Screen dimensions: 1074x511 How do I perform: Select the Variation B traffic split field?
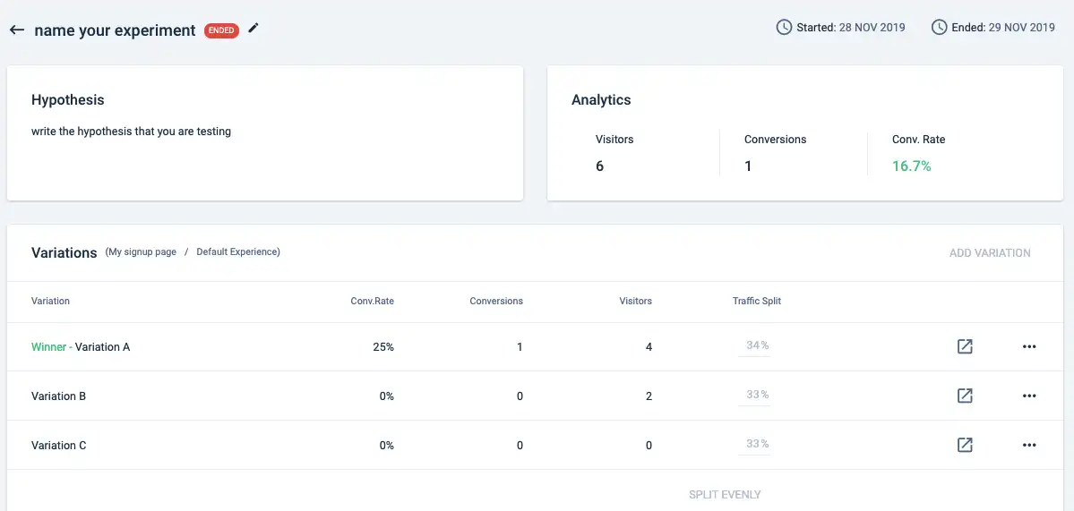click(x=754, y=396)
